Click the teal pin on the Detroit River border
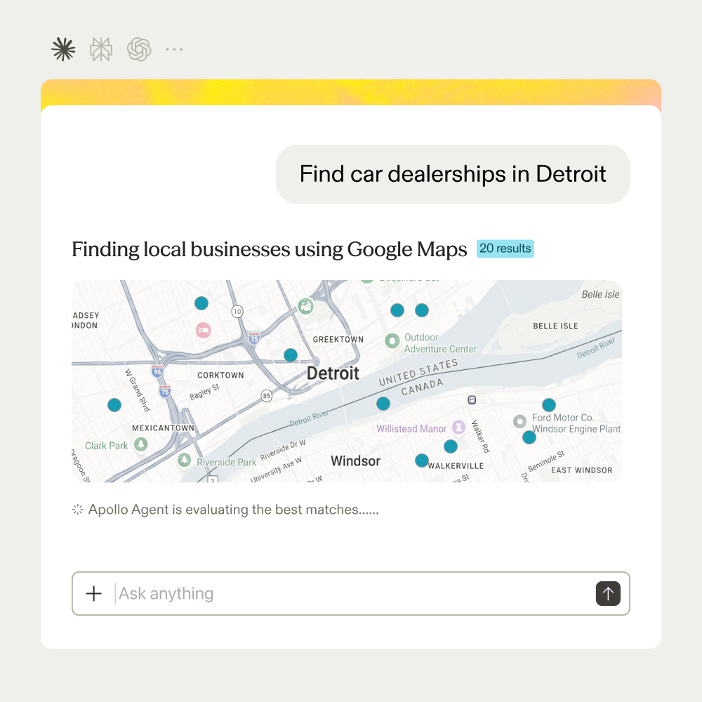 pos(383,404)
